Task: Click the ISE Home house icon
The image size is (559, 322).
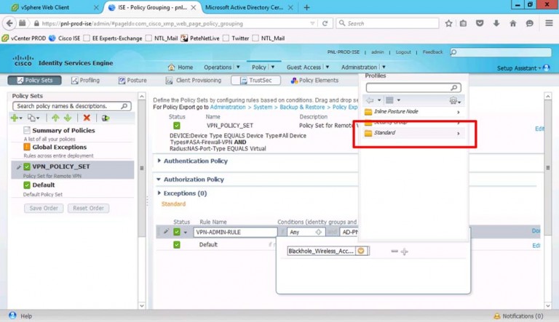Action: point(172,67)
